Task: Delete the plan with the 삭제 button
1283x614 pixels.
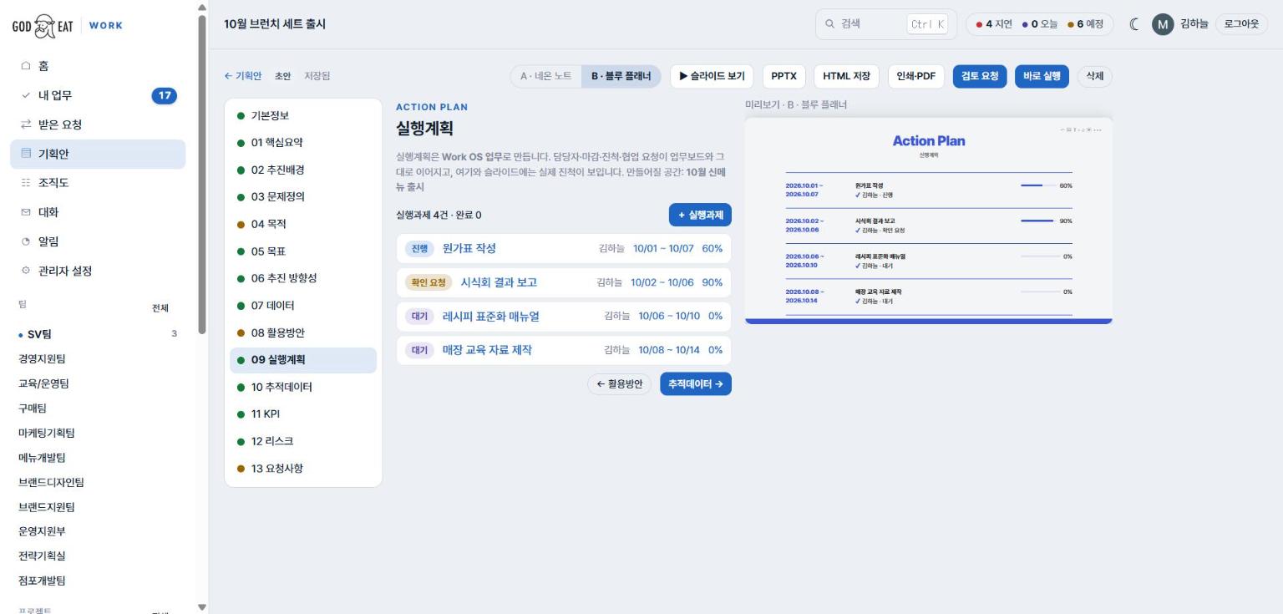Action: tap(1094, 76)
